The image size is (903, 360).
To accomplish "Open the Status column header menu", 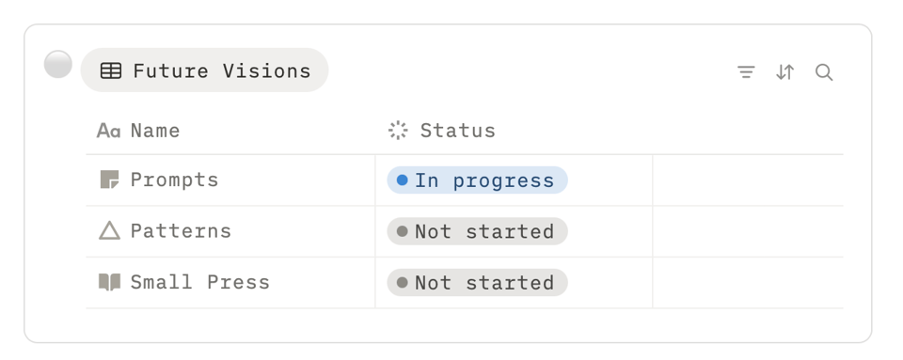I will click(514, 131).
